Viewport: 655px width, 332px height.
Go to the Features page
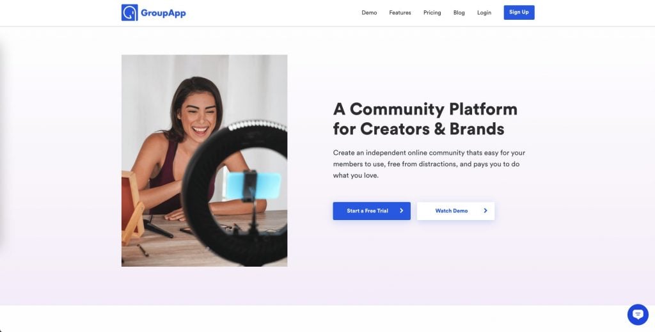pyautogui.click(x=400, y=13)
